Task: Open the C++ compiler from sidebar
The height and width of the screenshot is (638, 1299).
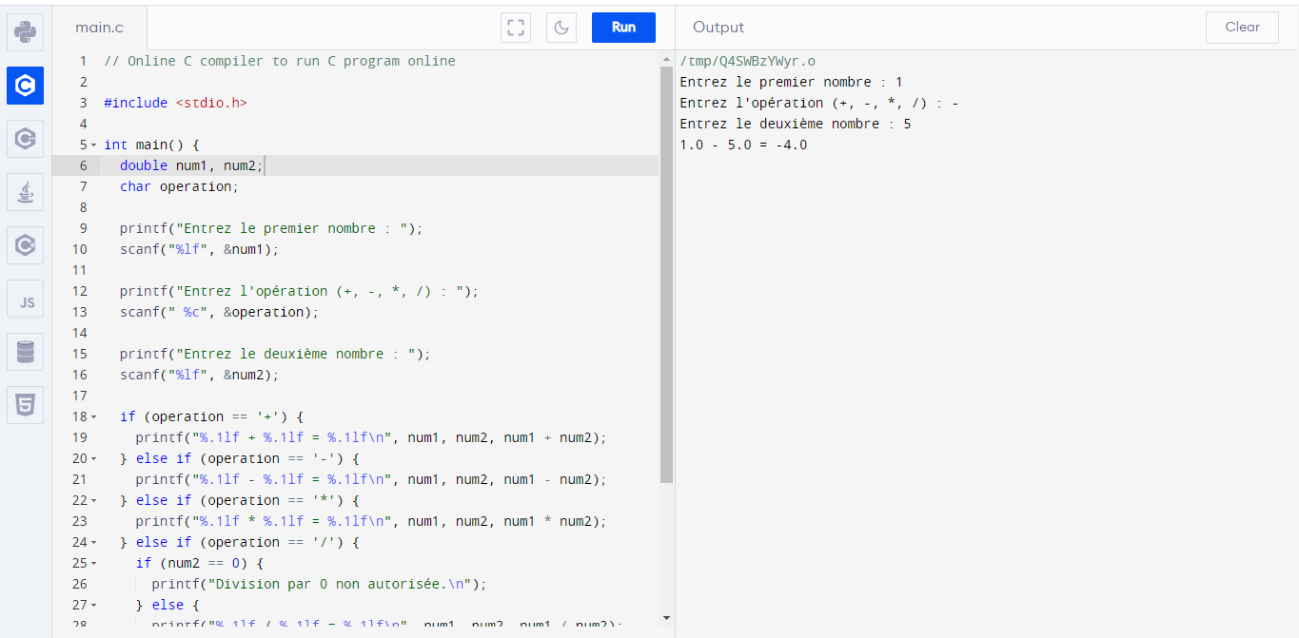Action: coord(26,139)
